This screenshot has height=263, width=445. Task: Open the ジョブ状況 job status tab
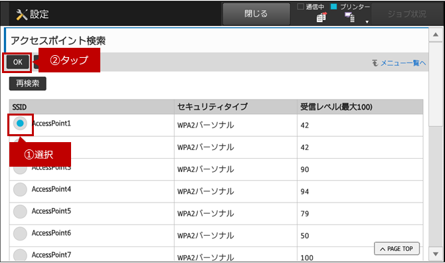(407, 14)
